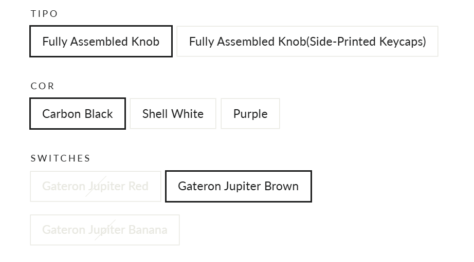Select Carbon Black color
474x262 pixels.
[78, 114]
